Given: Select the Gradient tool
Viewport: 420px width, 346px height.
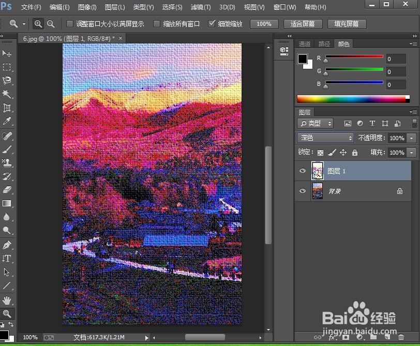Looking at the screenshot, I should pyautogui.click(x=7, y=203).
